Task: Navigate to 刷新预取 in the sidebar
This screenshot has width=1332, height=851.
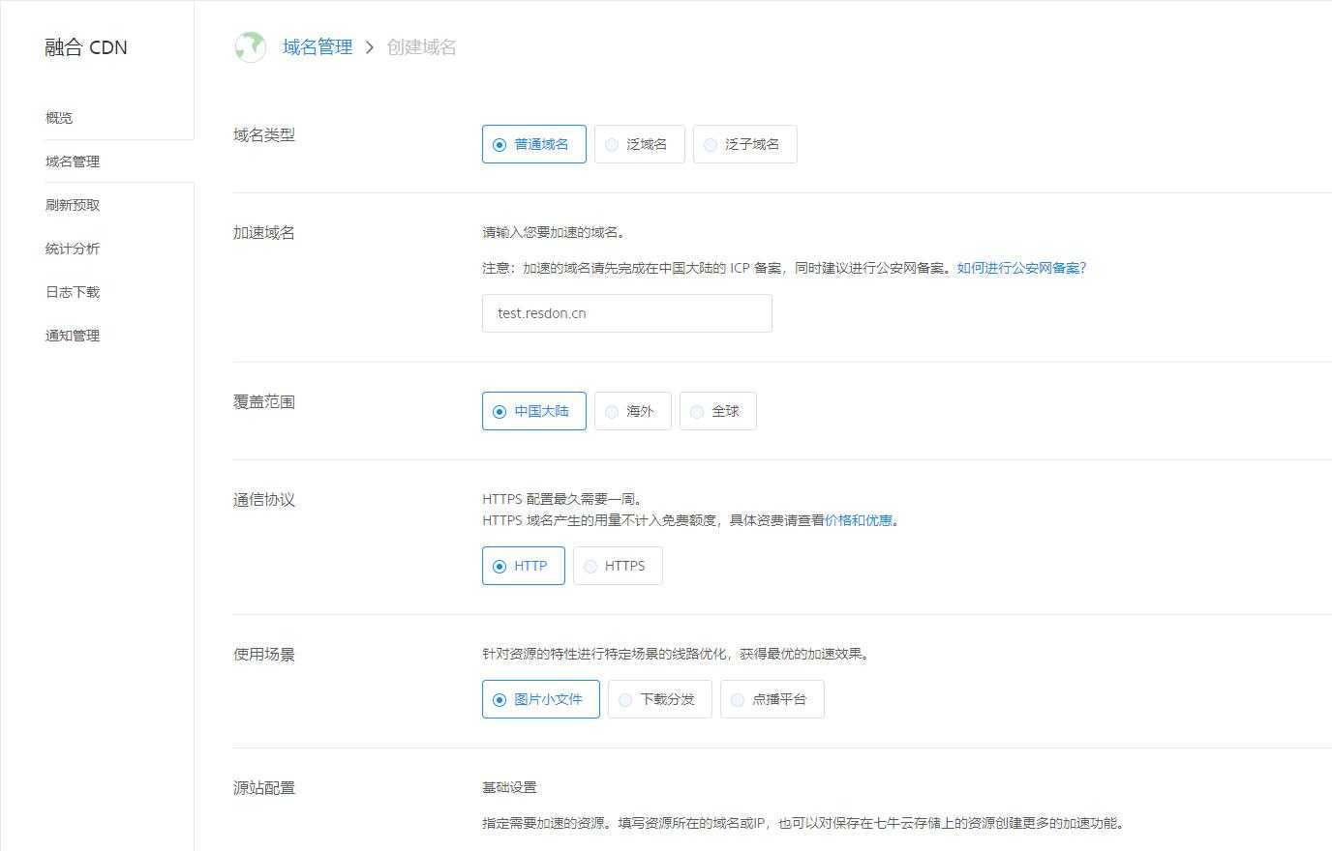Action: tap(72, 204)
